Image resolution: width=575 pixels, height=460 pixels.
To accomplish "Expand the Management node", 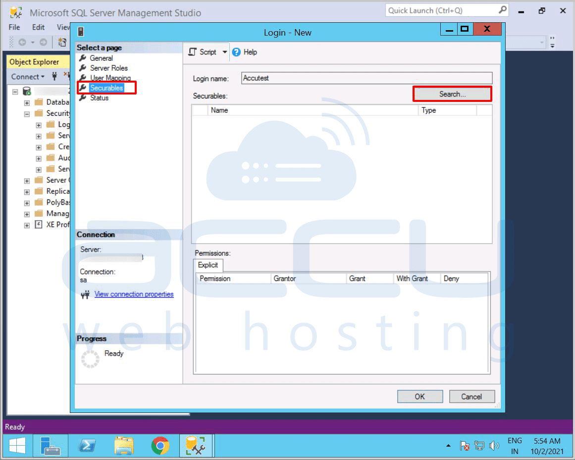I will coord(27,214).
